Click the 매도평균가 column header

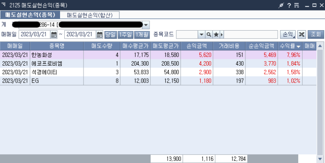coord(165,46)
